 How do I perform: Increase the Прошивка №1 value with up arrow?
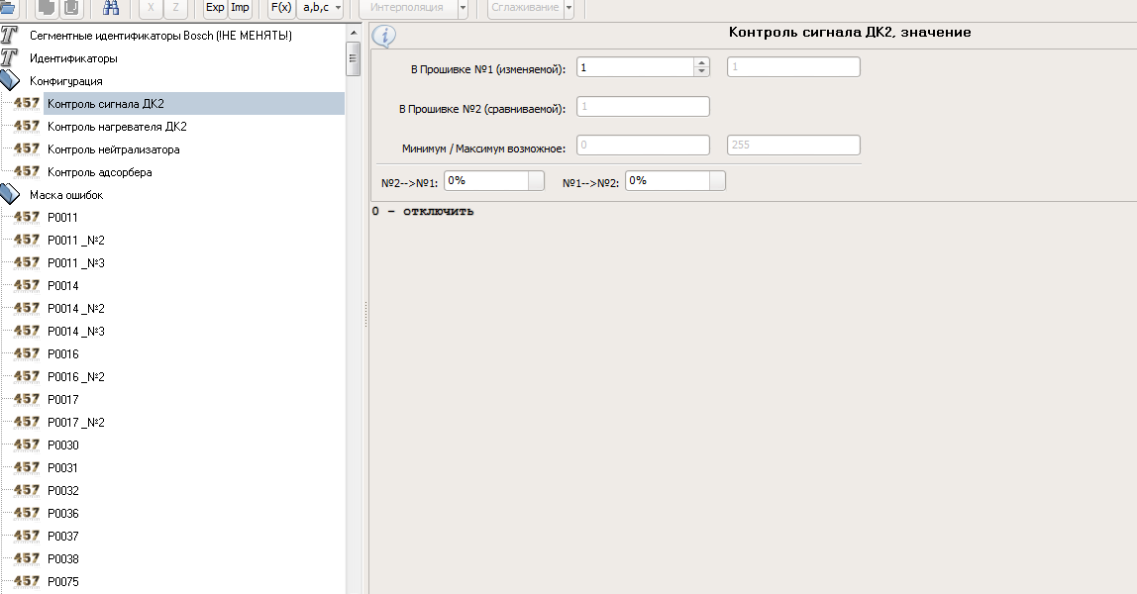click(x=701, y=63)
